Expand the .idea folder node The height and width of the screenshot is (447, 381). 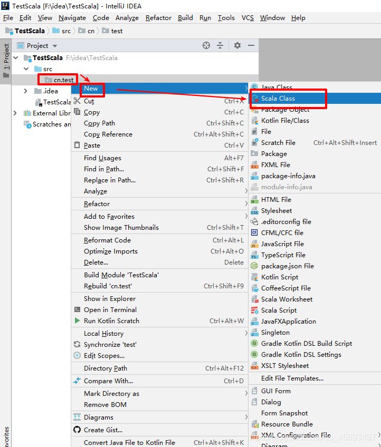click(x=26, y=91)
